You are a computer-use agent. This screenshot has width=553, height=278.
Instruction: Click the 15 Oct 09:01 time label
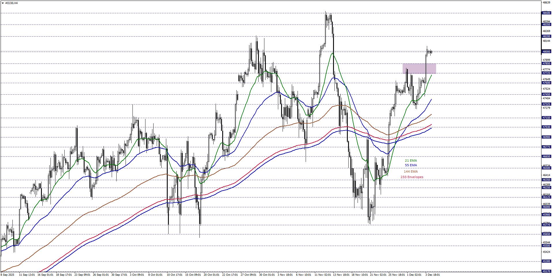pyautogui.click(x=193, y=275)
